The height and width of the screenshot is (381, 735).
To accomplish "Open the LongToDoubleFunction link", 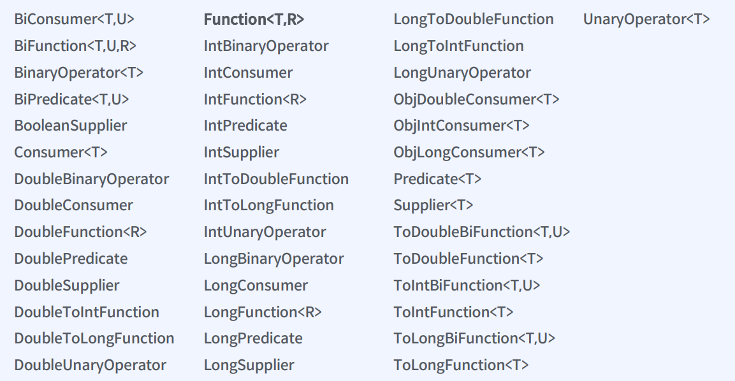I will tap(474, 19).
